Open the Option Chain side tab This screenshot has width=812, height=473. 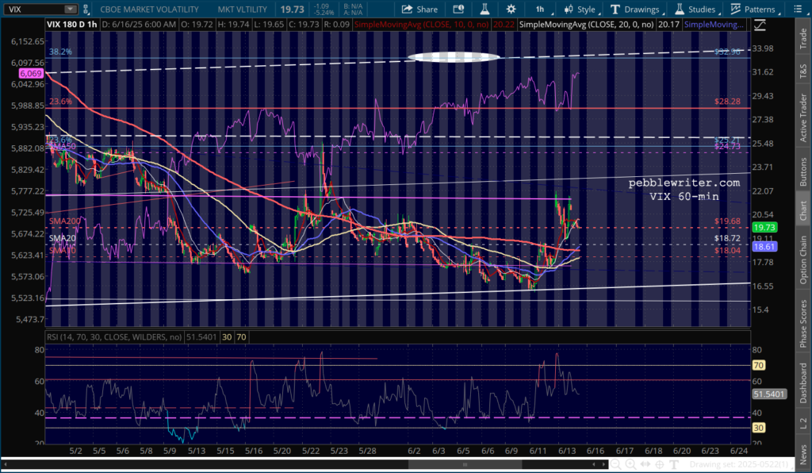[802, 260]
